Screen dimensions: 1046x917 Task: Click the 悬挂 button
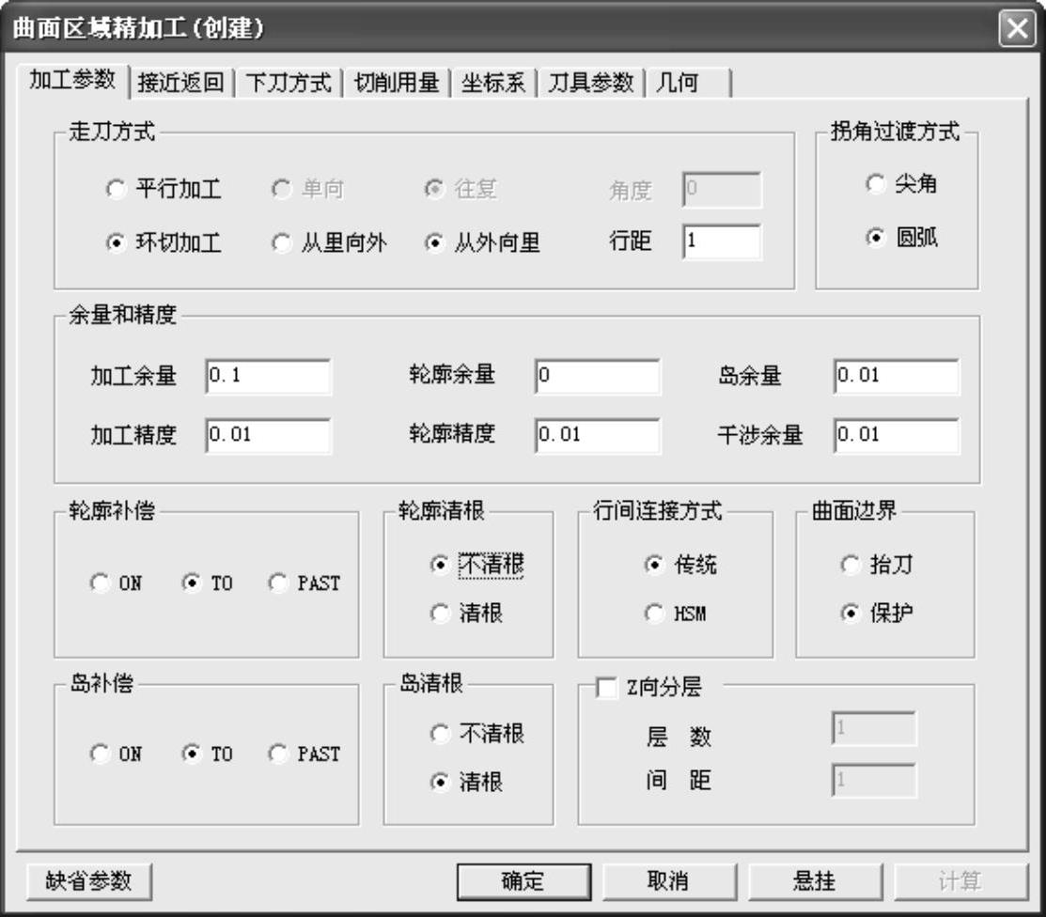click(x=814, y=881)
